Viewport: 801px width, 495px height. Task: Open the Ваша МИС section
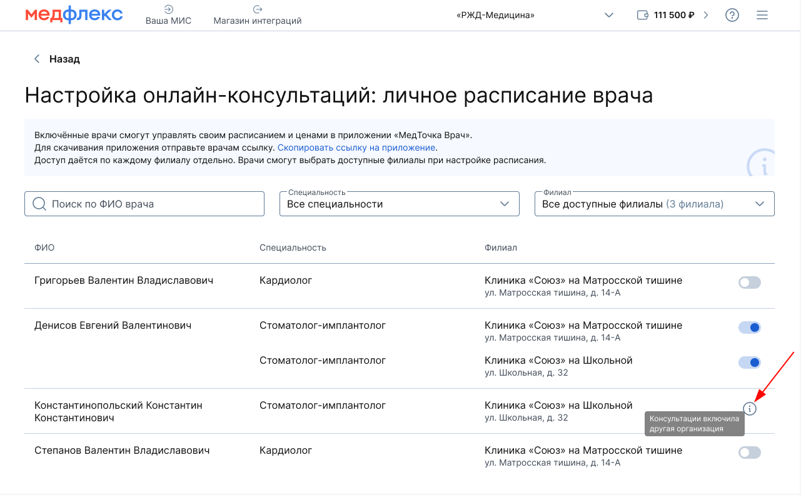pos(168,15)
